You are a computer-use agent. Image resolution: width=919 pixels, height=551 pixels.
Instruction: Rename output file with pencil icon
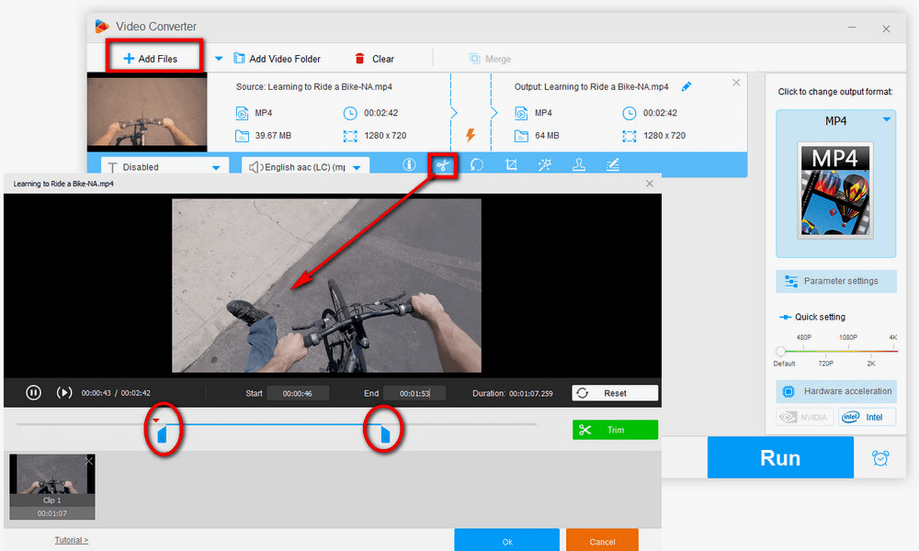click(686, 86)
